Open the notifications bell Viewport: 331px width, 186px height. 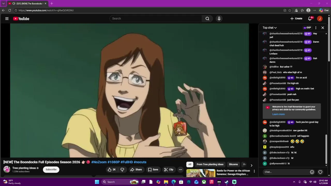[x=310, y=19]
